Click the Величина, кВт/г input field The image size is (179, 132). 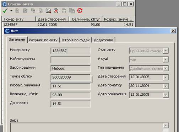(71, 95)
